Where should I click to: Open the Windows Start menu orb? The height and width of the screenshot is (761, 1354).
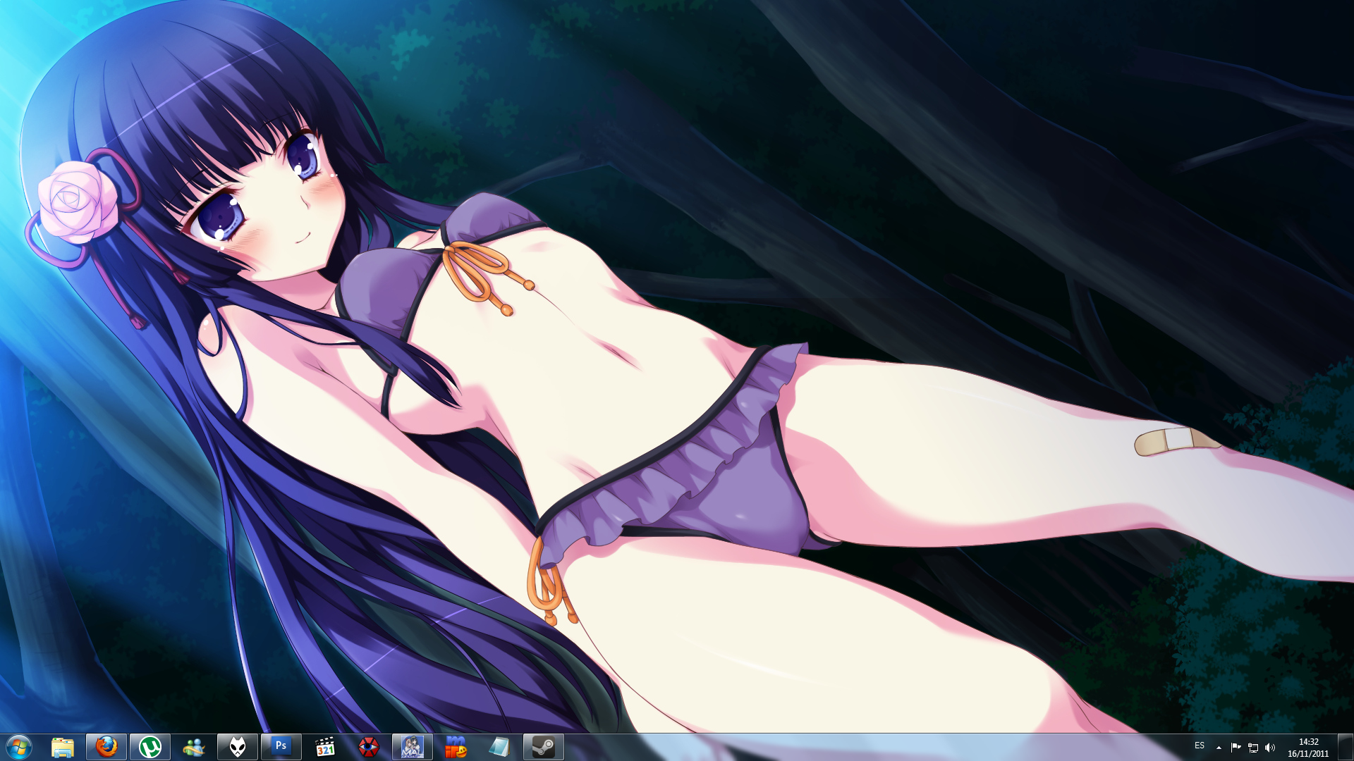[19, 747]
